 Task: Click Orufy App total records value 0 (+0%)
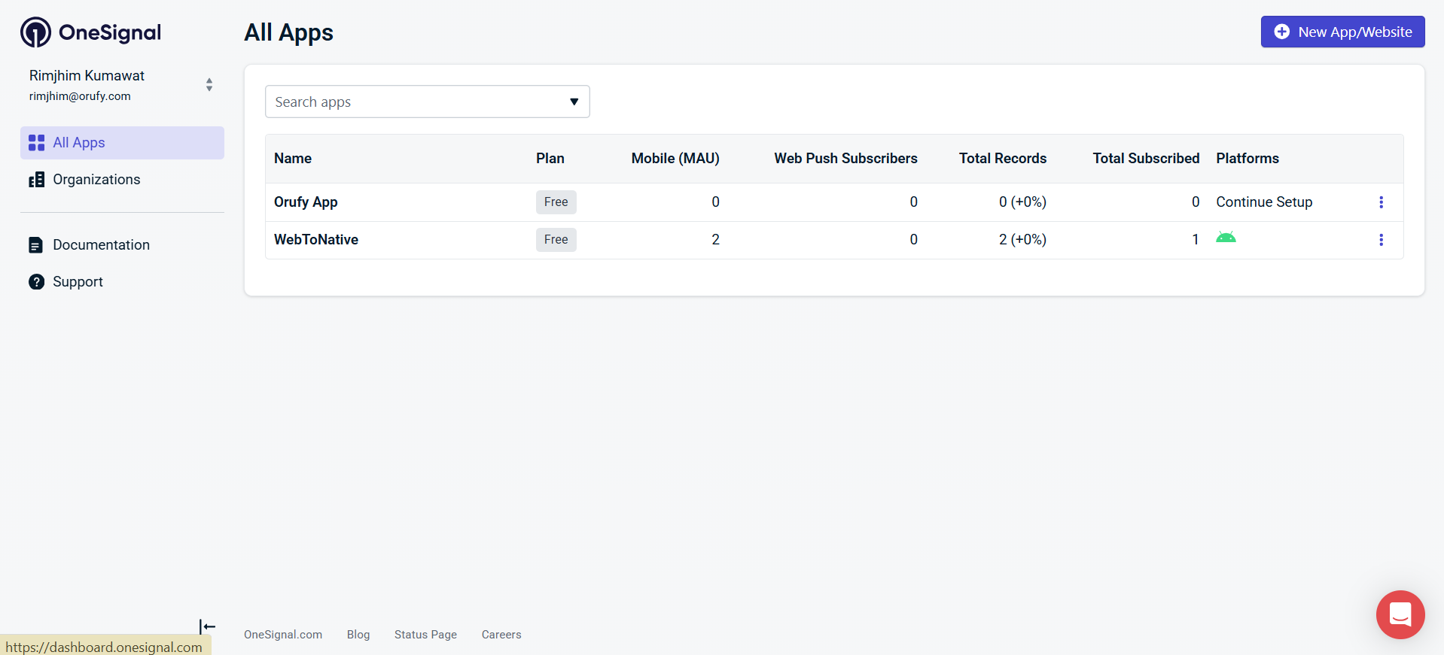click(1022, 202)
